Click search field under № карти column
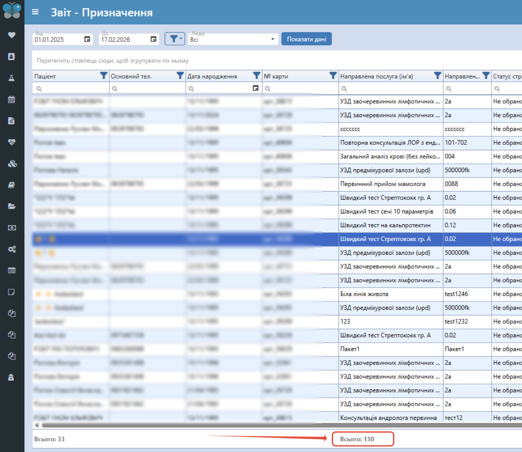This screenshot has width=522, height=452. tap(300, 88)
